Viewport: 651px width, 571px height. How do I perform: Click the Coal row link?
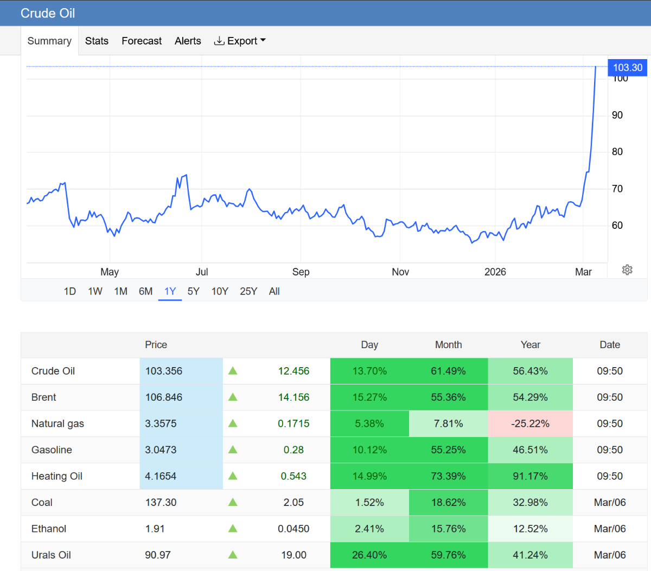click(x=42, y=503)
